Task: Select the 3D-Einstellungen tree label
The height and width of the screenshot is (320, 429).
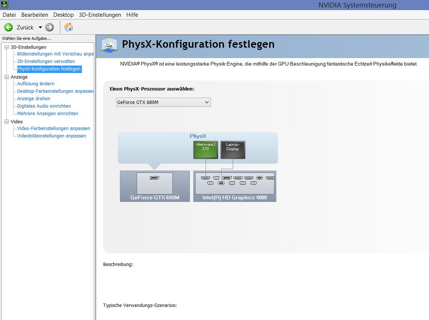Action: point(28,47)
